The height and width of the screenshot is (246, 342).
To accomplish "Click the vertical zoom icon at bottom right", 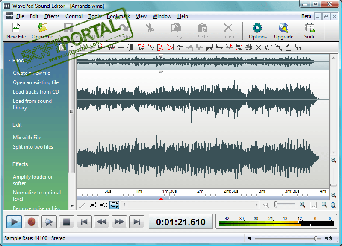I will [x=333, y=205].
